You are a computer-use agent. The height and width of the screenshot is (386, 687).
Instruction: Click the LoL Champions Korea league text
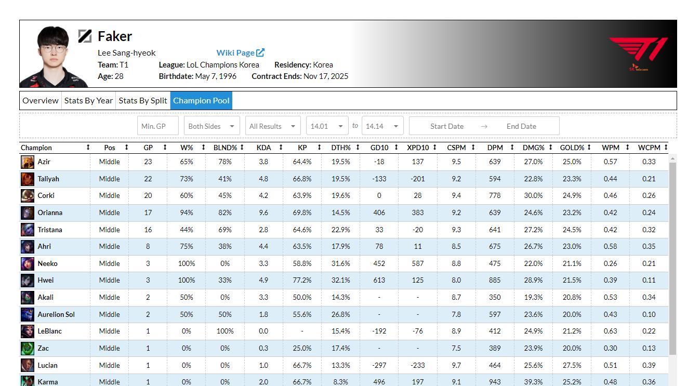pos(223,65)
